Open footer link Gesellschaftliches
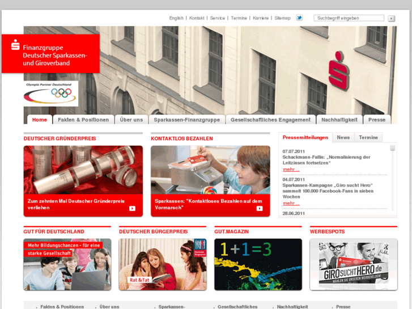 [237, 307]
